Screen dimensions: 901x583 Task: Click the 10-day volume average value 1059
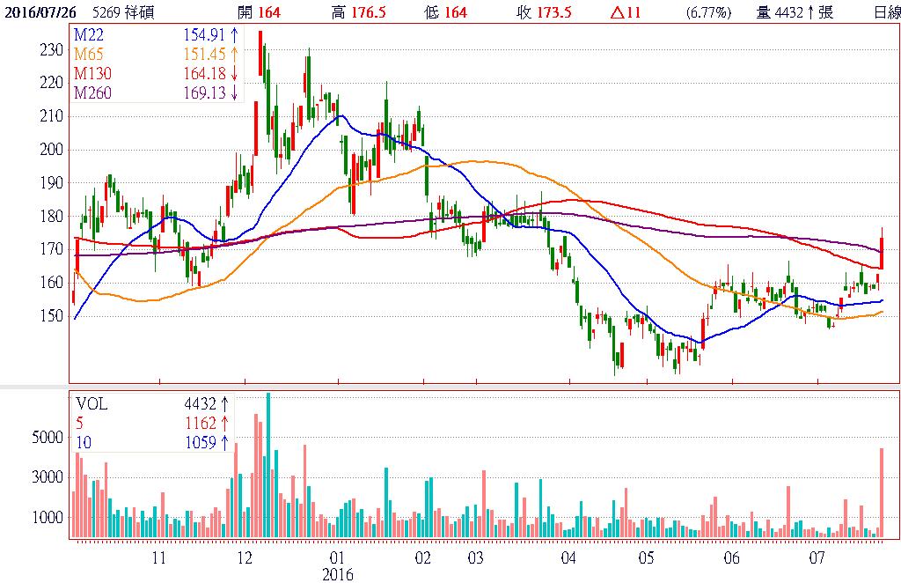click(x=201, y=442)
